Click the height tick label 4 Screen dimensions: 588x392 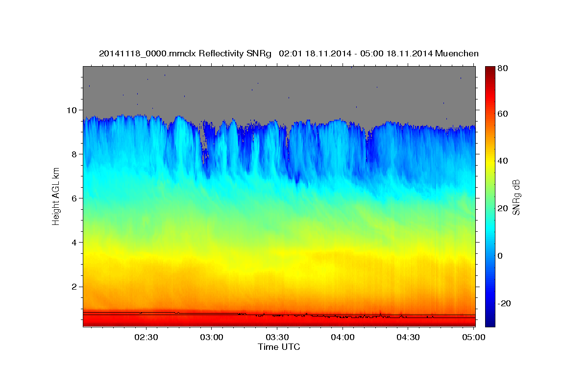point(75,242)
